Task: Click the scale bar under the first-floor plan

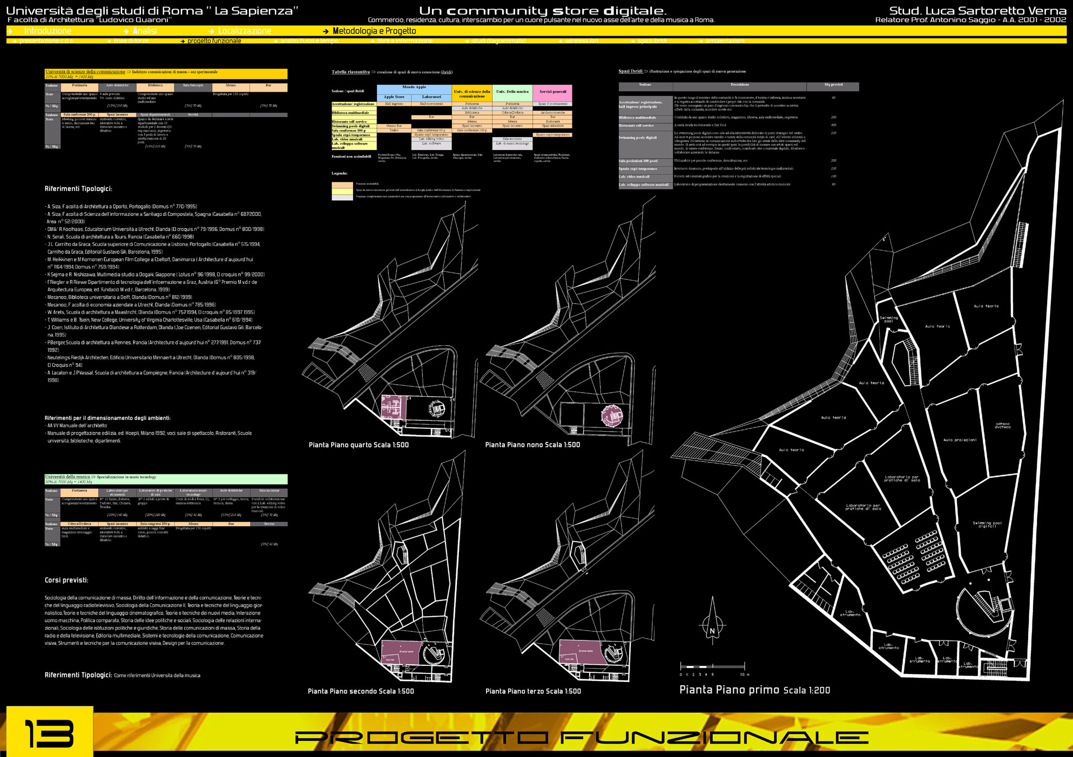Action: 712,667
